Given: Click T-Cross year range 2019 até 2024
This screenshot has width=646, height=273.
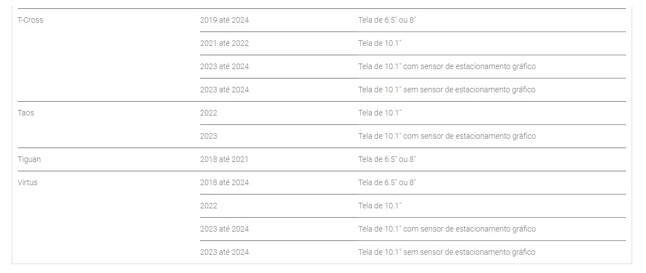Looking at the screenshot, I should tap(224, 20).
